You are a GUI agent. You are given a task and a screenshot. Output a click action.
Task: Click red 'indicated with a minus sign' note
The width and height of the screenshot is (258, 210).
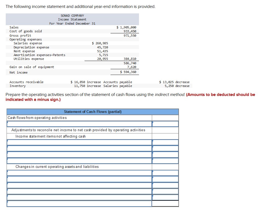point(33,100)
